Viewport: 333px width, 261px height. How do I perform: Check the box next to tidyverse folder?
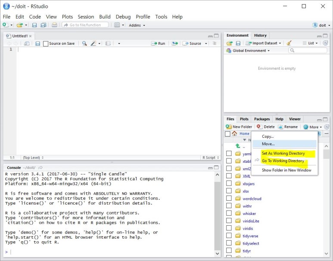pos(229,236)
